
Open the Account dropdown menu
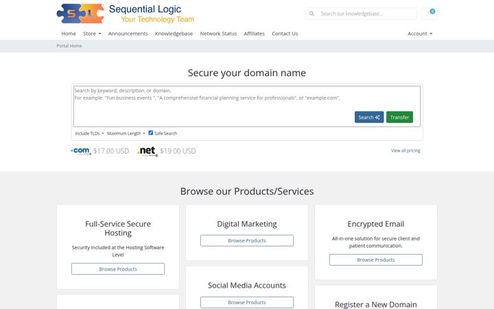pos(420,34)
